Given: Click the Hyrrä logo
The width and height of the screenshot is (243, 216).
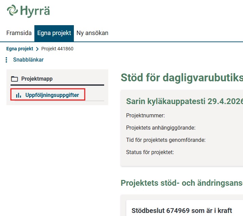Looking at the screenshot, I should point(28,11).
